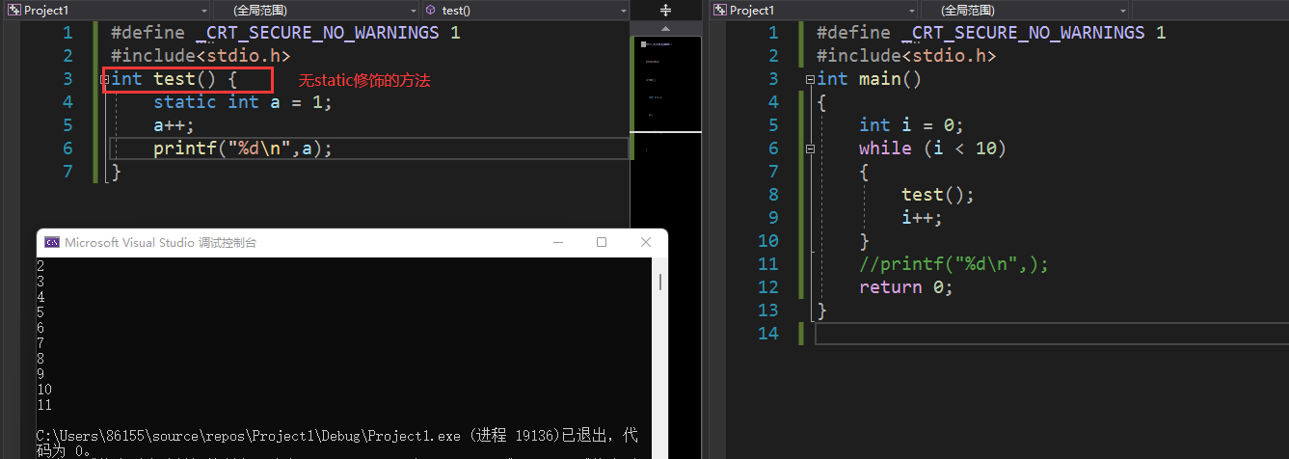The width and height of the screenshot is (1289, 459).
Task: Click empty line 14 in the main() editor
Action: [x=1051, y=334]
